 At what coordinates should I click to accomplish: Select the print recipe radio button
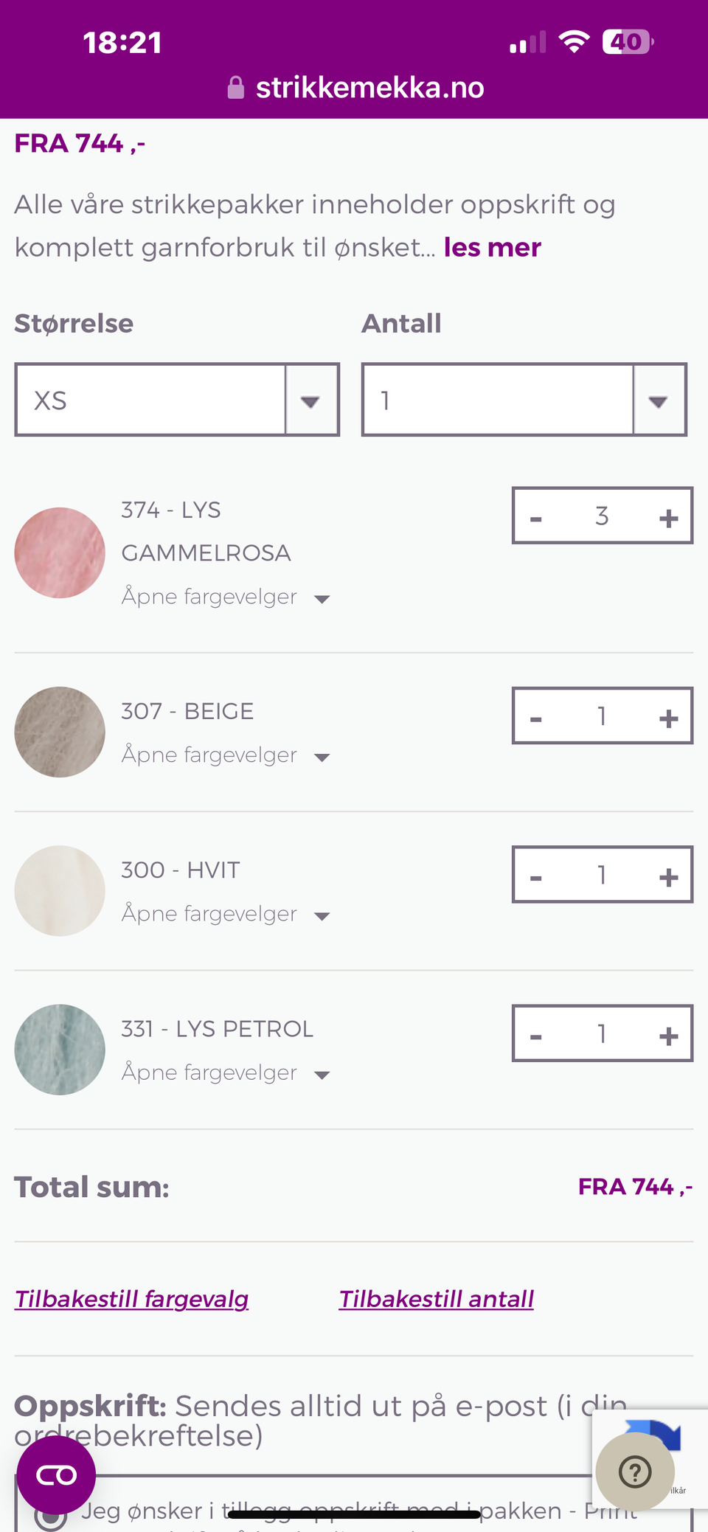[50, 1516]
